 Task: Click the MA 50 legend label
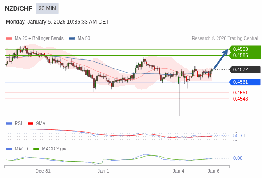(84, 39)
